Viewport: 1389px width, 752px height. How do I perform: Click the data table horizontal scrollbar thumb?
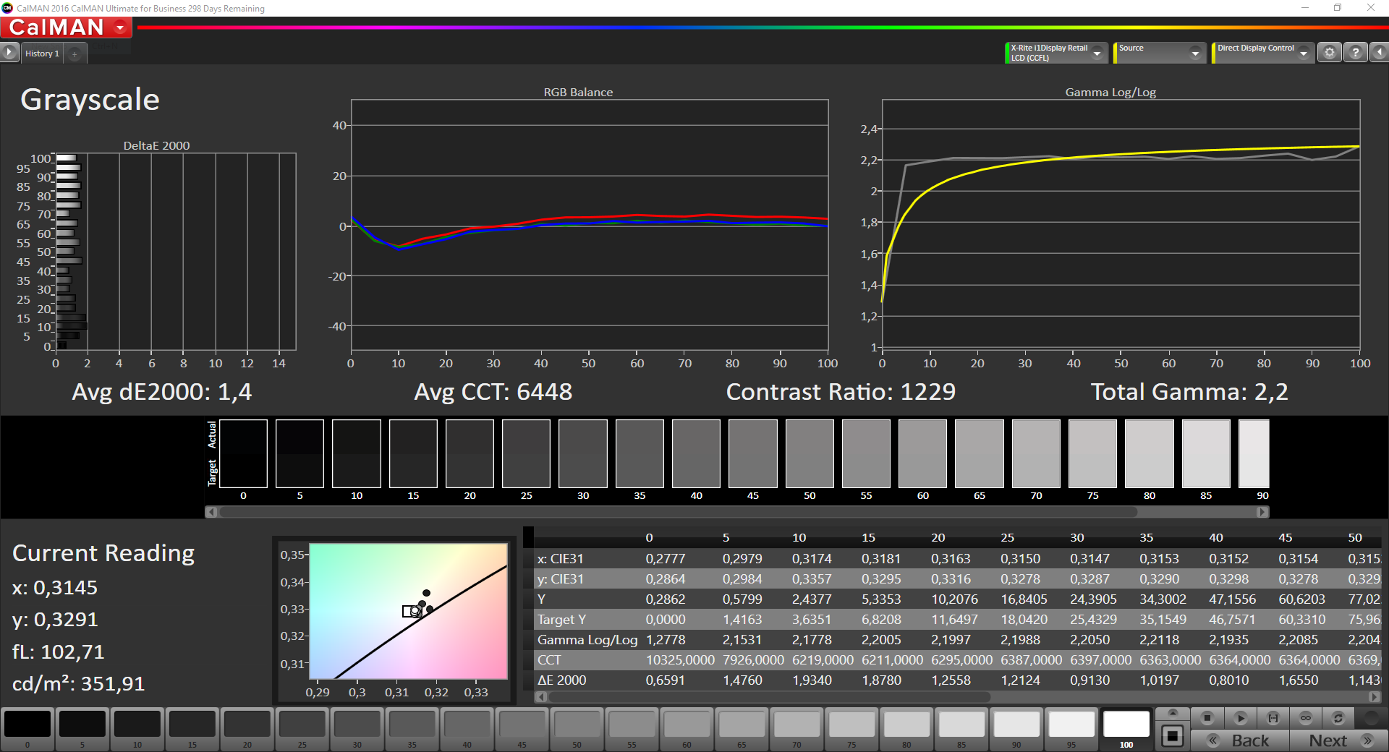[x=770, y=697]
